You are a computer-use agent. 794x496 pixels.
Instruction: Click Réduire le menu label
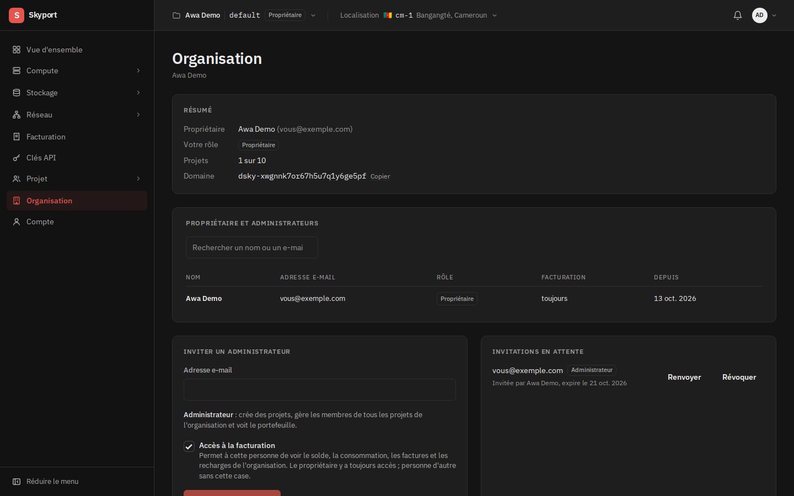[x=52, y=482]
